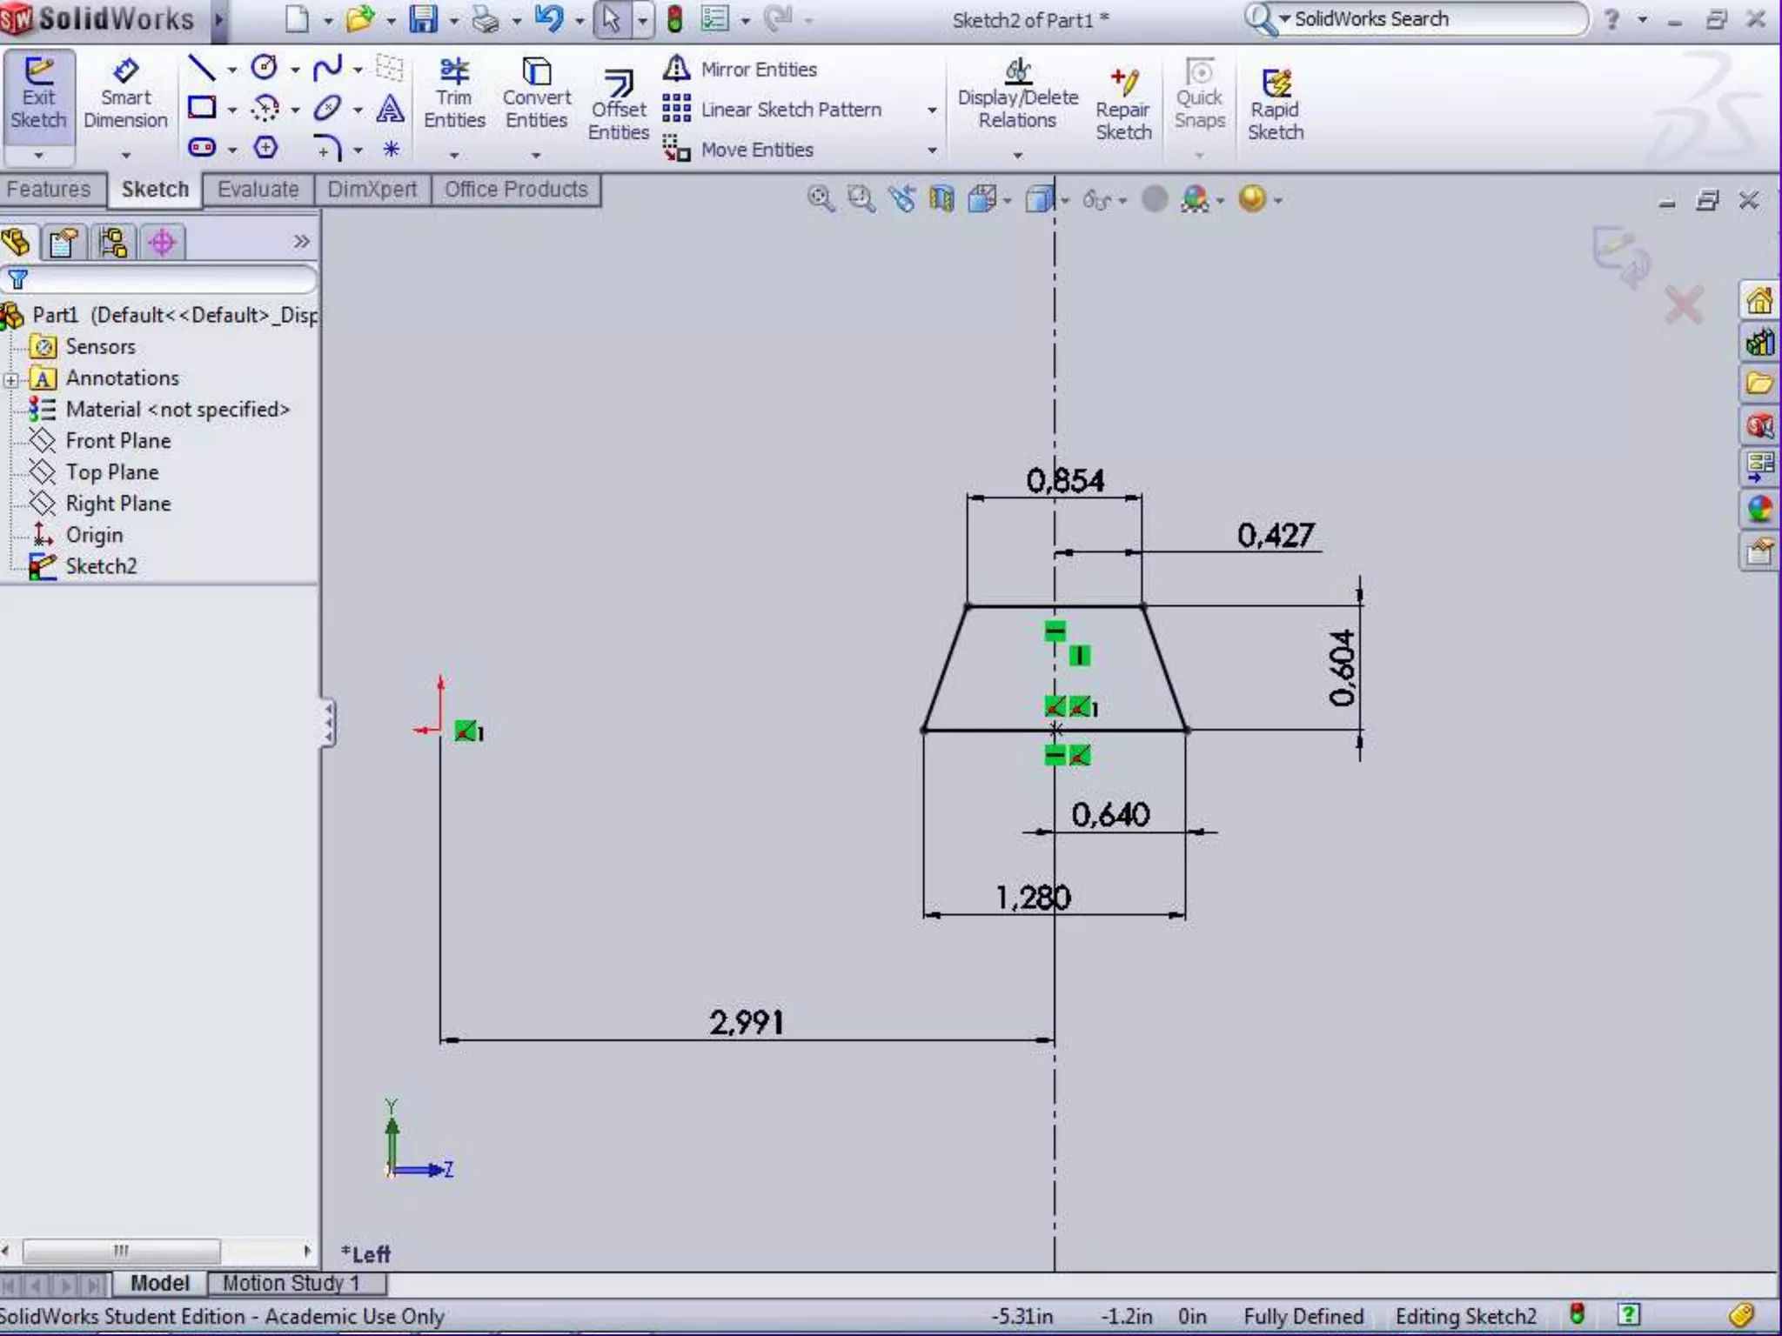The height and width of the screenshot is (1336, 1782).
Task: Click the Zoom to Fit icon
Action: 820,199
